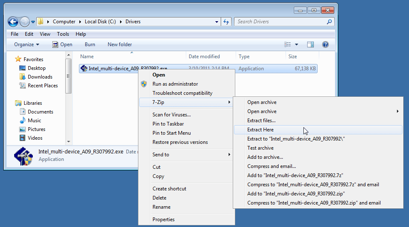
Task: Select Videos library
Action: pos(31,138)
